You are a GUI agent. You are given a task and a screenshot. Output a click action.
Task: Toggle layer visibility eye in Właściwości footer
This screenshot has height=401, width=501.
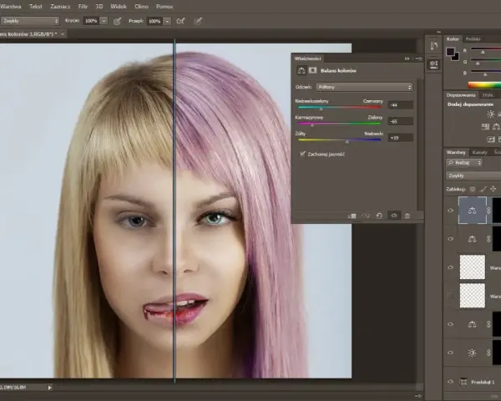click(394, 216)
